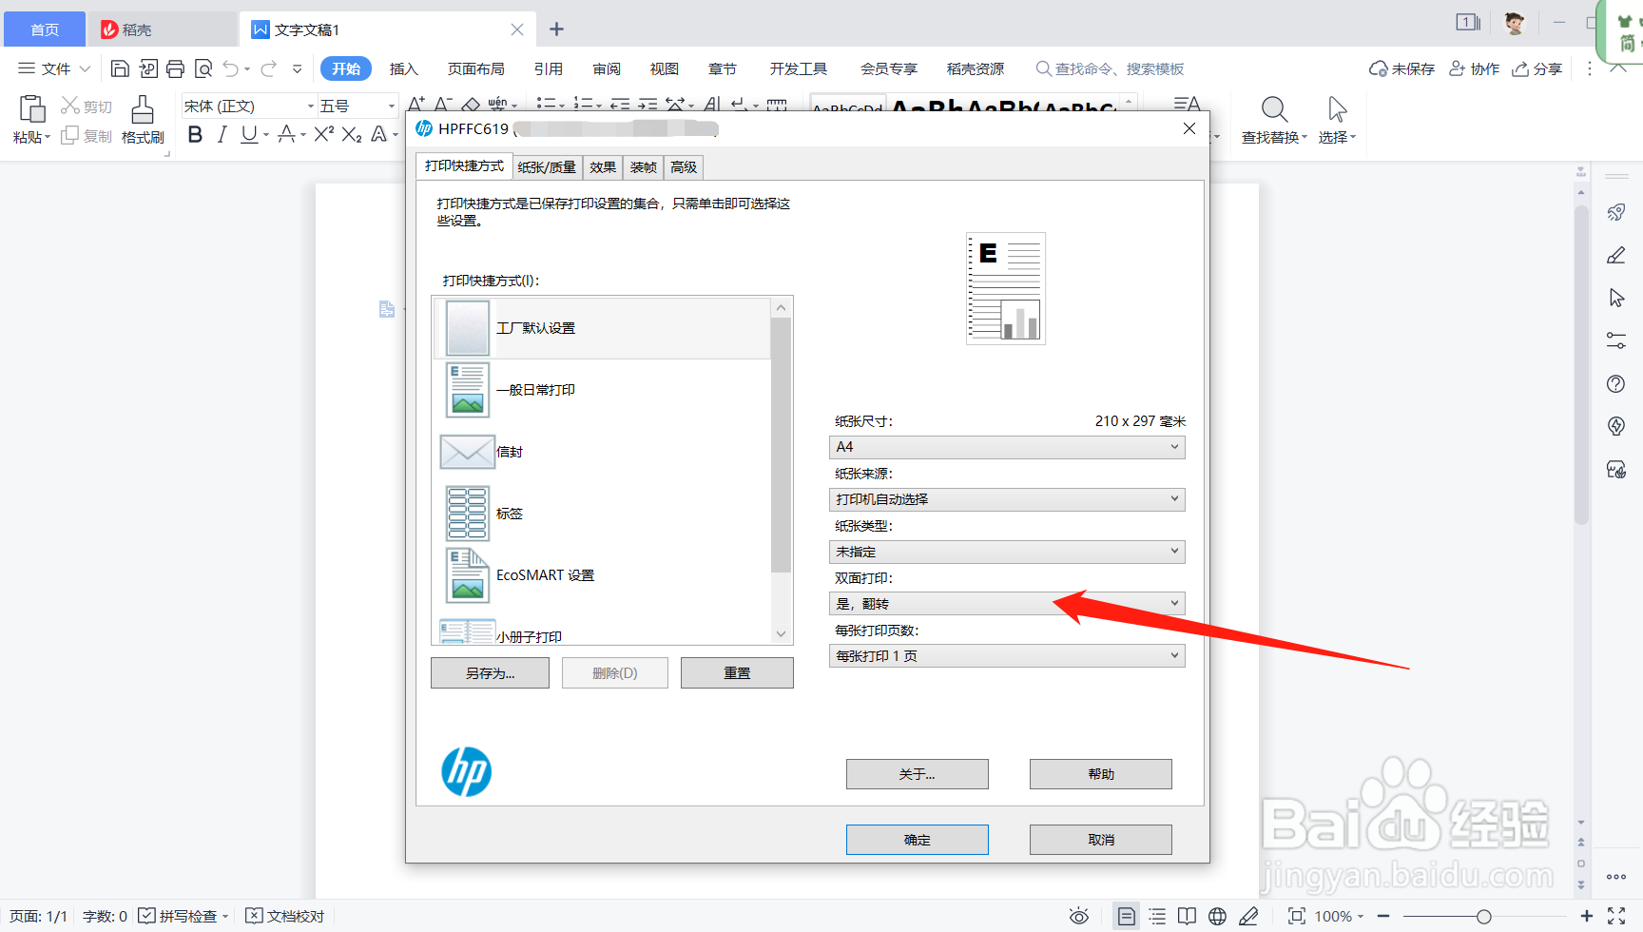Click the Print icon in quick toolbar
Image resolution: width=1643 pixels, height=932 pixels.
[175, 68]
